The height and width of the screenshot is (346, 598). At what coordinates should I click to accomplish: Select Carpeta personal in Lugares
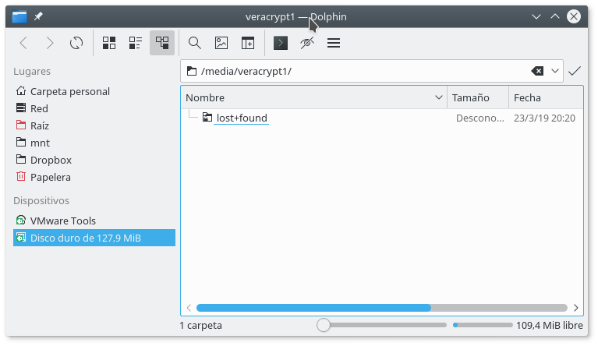tap(69, 91)
